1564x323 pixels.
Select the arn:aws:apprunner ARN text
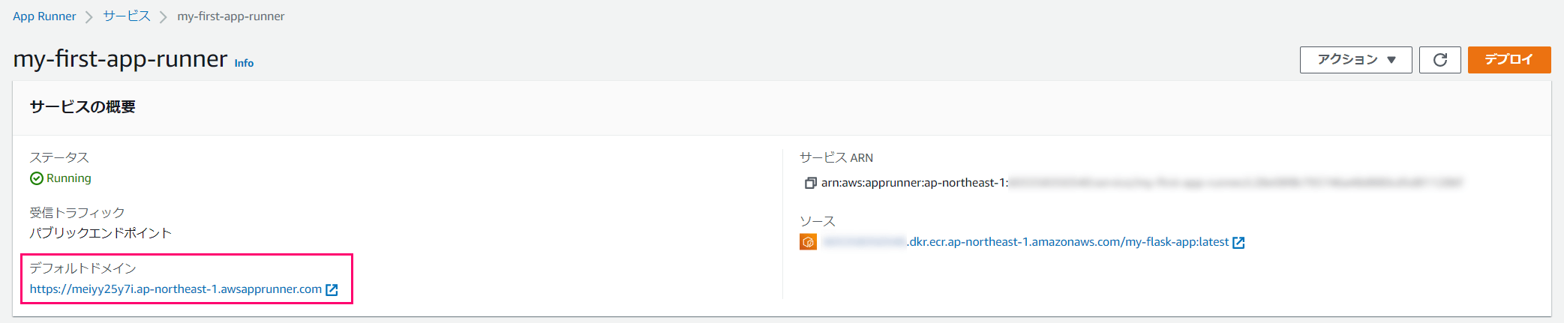pos(1141,182)
